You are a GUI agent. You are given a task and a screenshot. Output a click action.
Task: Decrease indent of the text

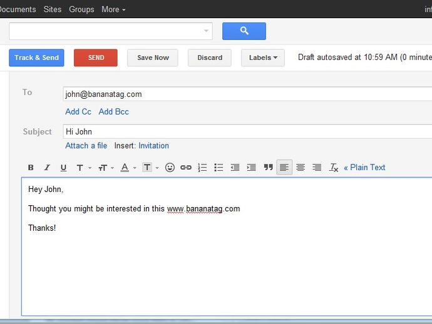coord(235,168)
